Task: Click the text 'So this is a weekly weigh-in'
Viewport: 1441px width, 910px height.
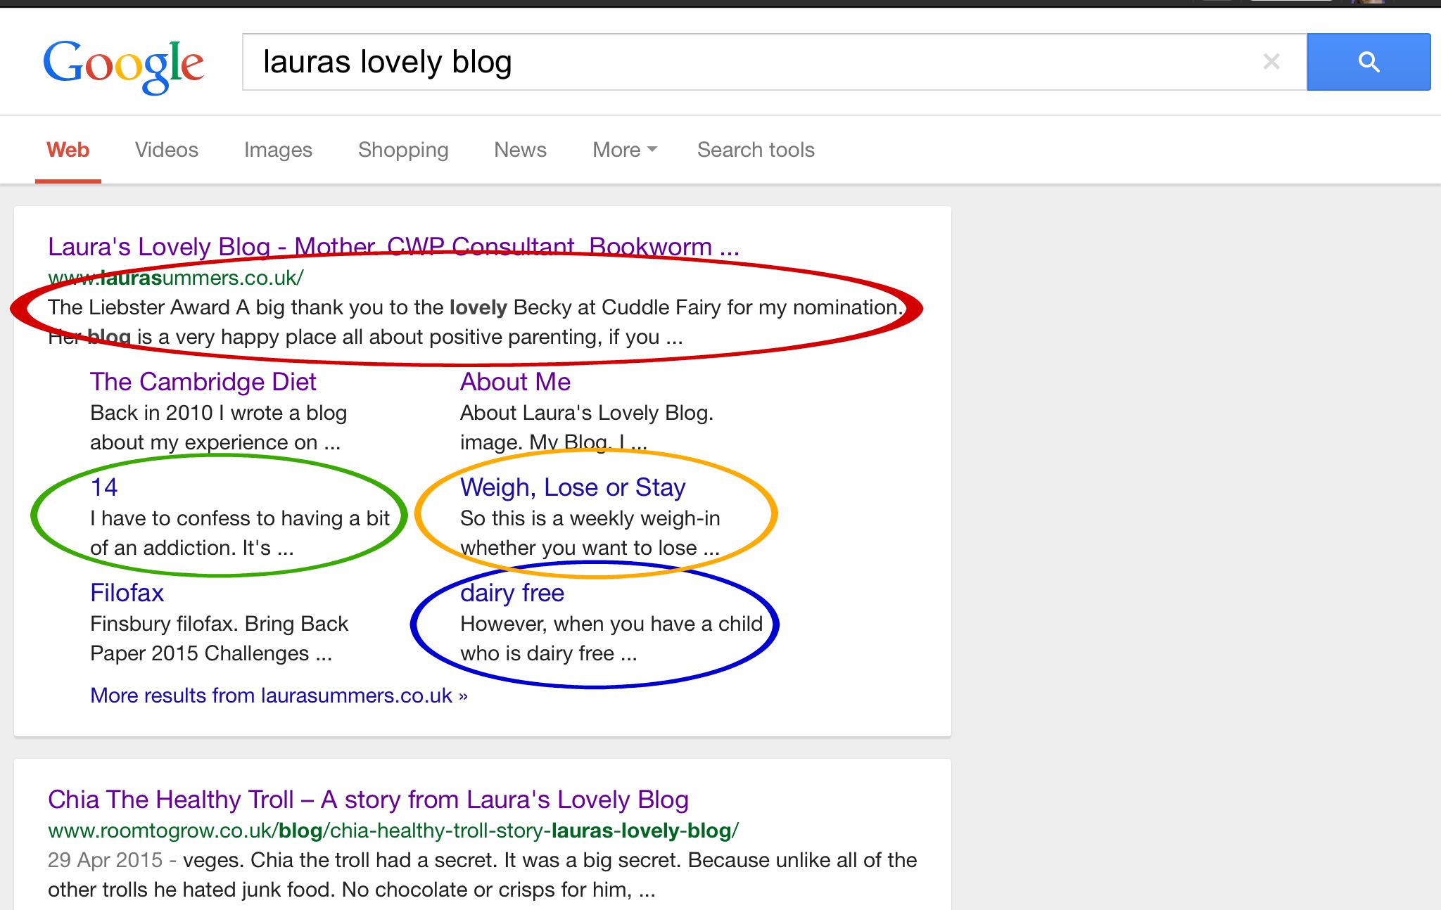Action: pos(590,518)
